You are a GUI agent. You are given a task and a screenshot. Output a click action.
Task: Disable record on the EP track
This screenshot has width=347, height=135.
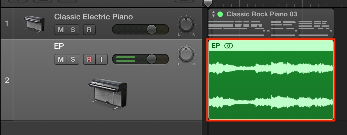tap(89, 59)
